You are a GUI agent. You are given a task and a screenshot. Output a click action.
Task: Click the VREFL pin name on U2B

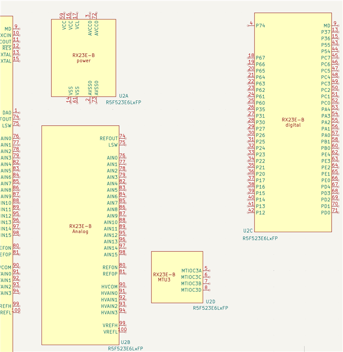(x=110, y=332)
